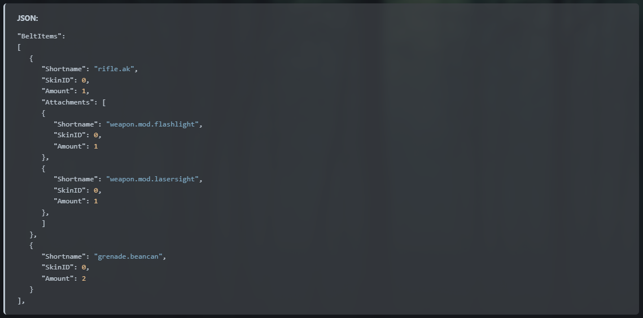The height and width of the screenshot is (318, 643).
Task: Click the opening bracket below BeltItems
Action: tap(19, 47)
